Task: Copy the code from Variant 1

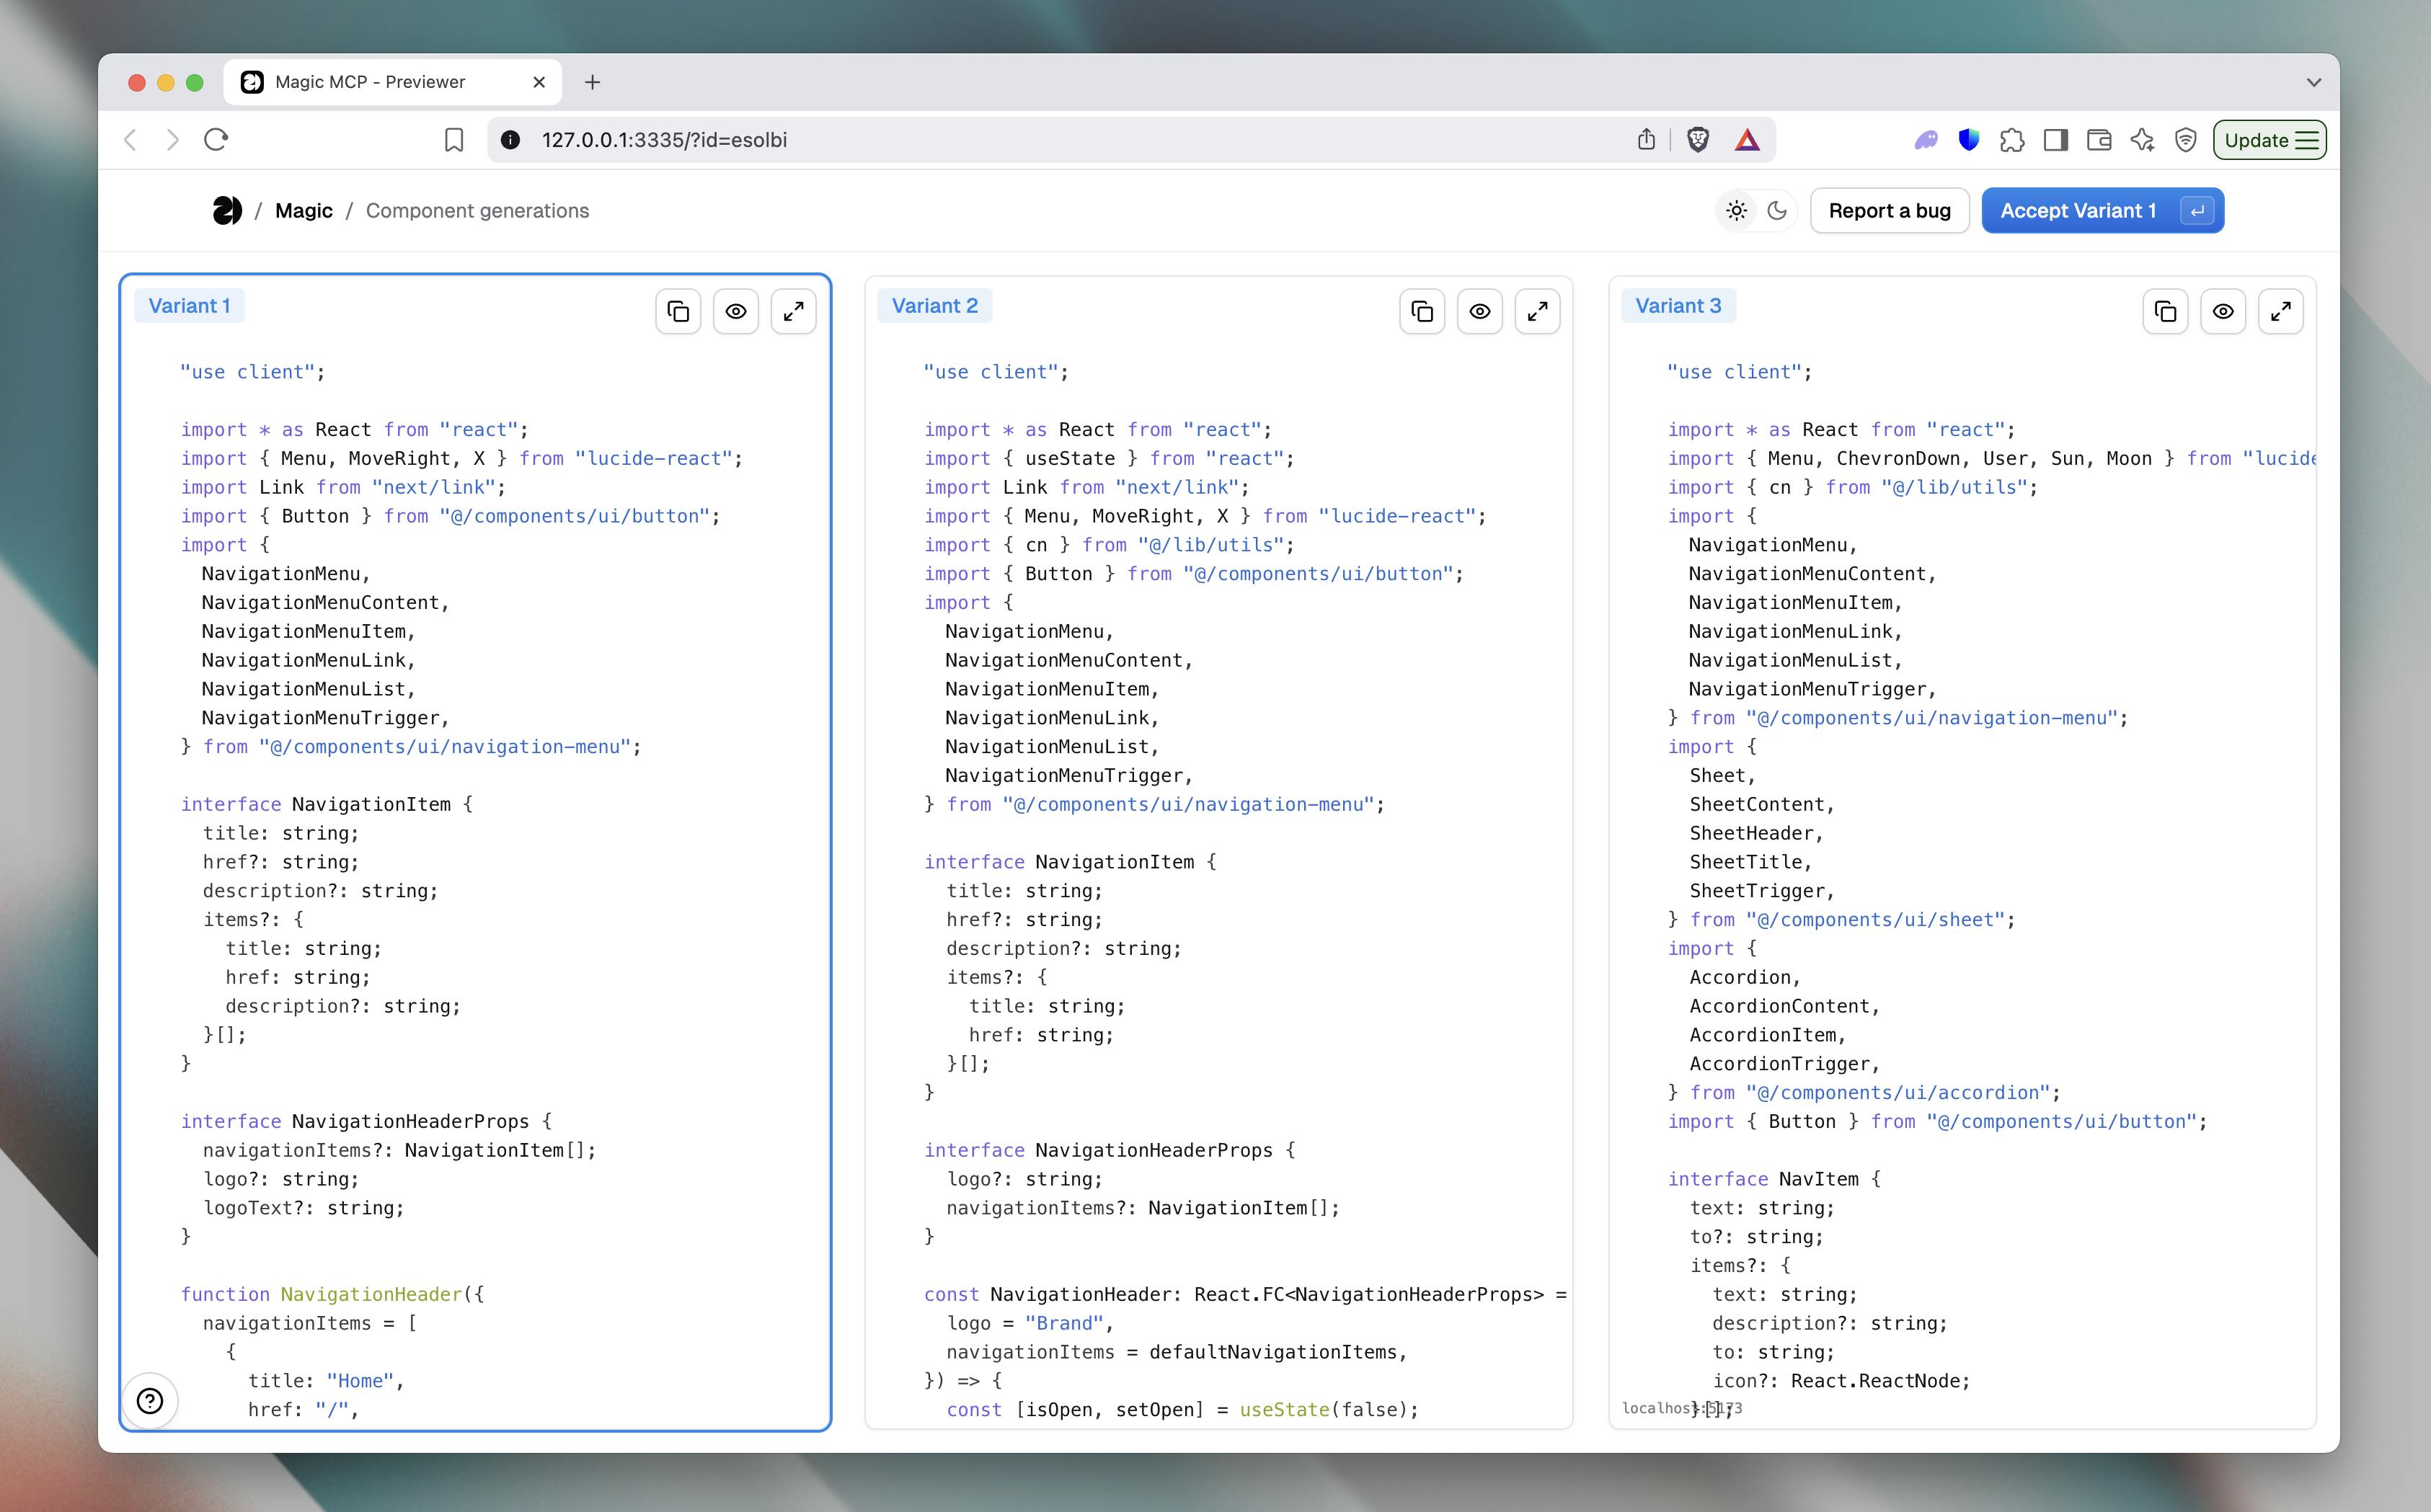Action: pos(678,311)
